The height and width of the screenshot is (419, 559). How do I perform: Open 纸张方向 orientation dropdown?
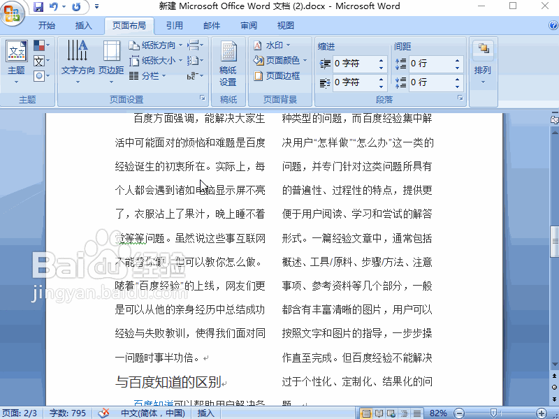(156, 45)
